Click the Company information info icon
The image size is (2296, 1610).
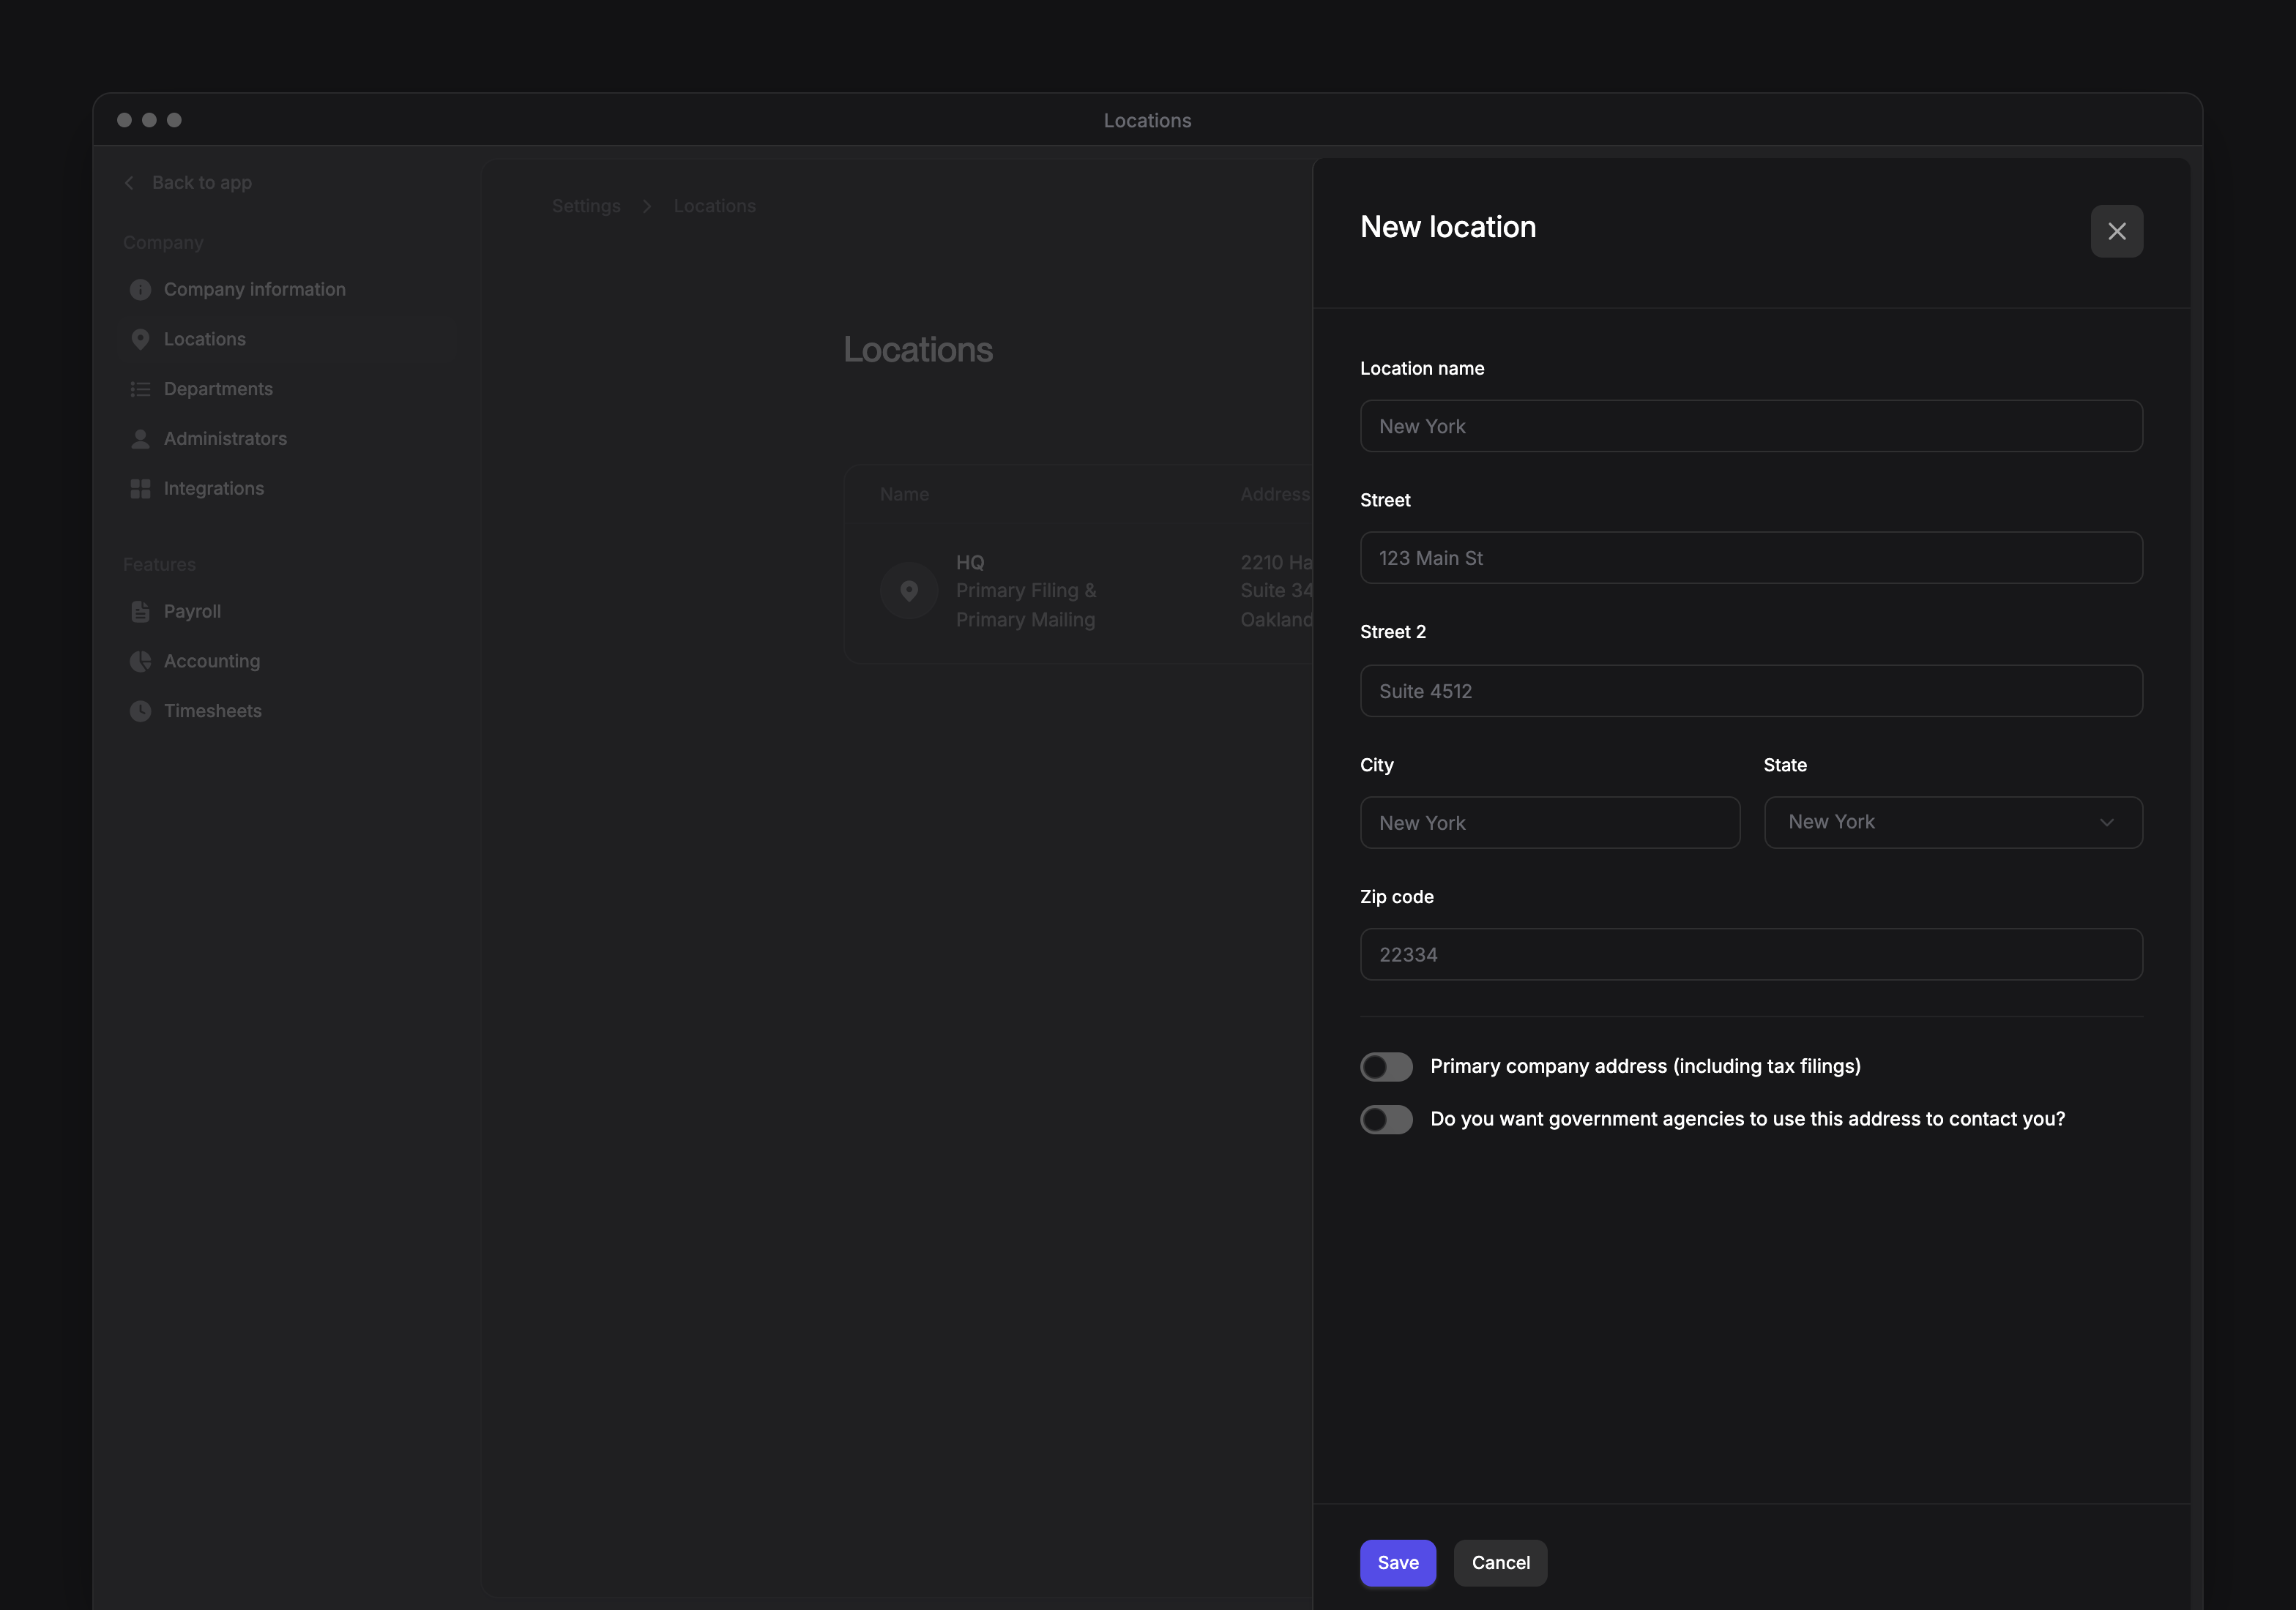[x=140, y=290]
